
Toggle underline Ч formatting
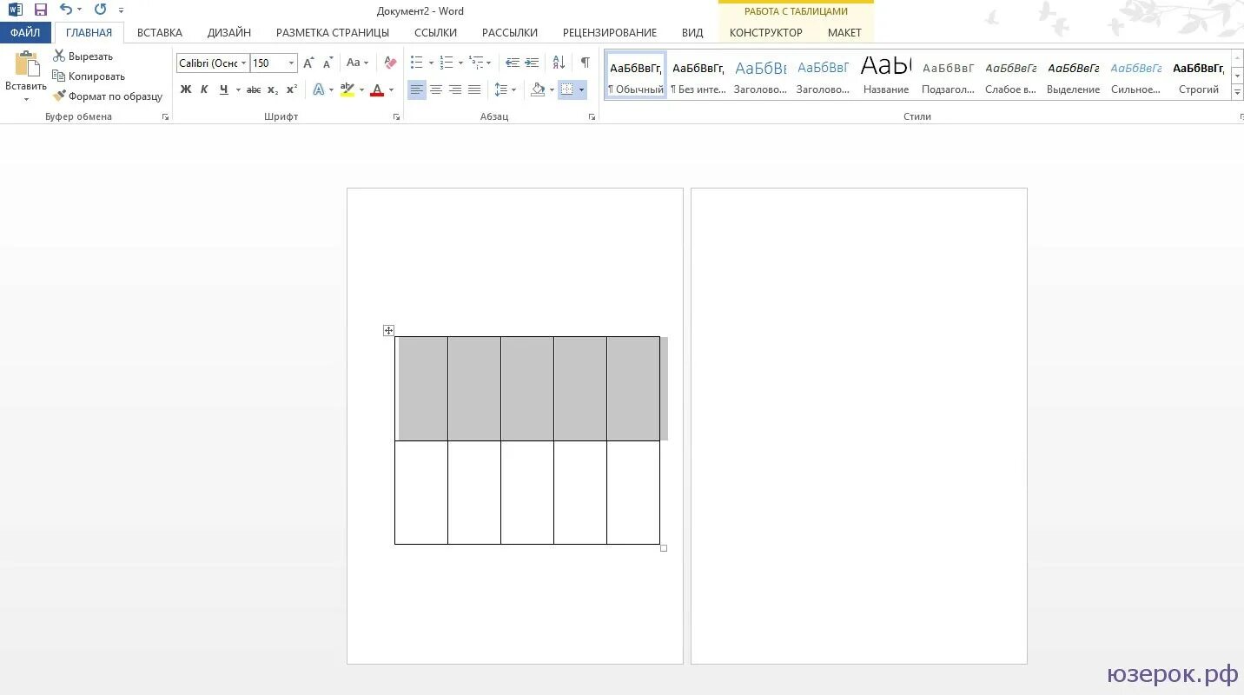point(224,89)
